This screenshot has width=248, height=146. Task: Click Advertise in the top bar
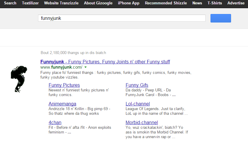[x=236, y=3]
